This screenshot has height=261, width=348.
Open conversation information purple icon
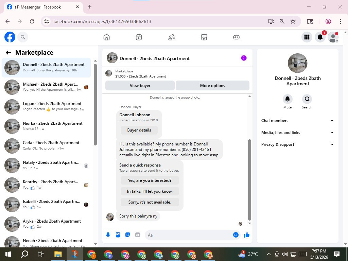(244, 58)
